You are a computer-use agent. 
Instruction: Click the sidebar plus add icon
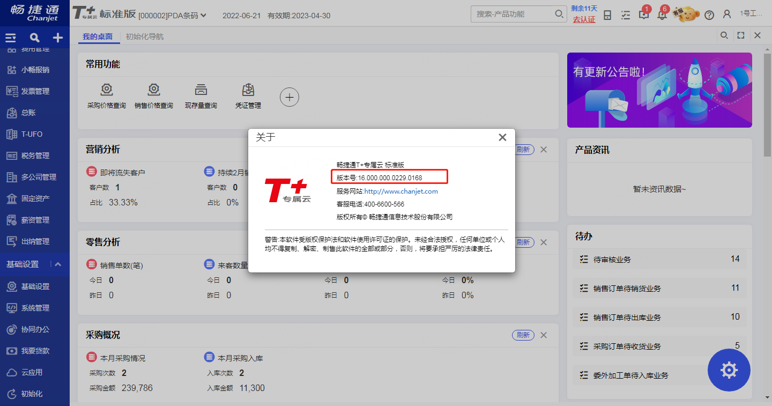[x=58, y=38]
